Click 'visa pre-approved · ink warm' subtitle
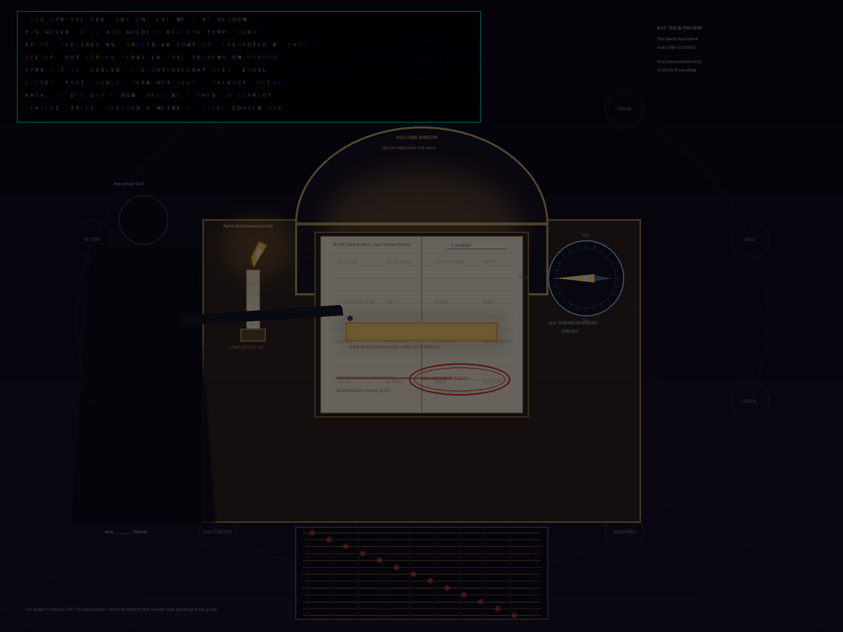Screen dimensions: 843x632 pyautogui.click(x=408, y=147)
